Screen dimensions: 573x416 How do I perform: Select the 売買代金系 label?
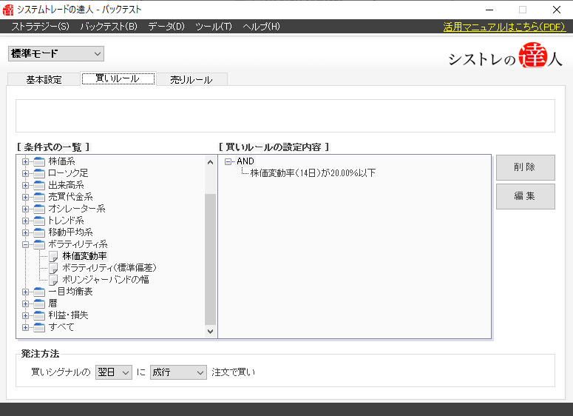[x=70, y=197]
